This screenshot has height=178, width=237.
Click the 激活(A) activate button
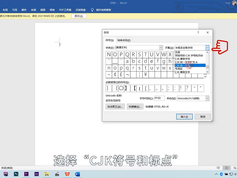tap(79, 16)
